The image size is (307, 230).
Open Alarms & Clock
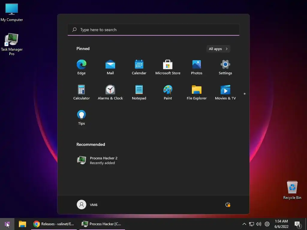[110, 93]
